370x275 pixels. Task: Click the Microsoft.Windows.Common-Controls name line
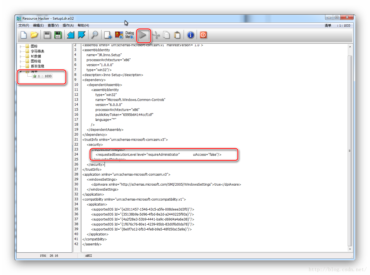(130, 100)
